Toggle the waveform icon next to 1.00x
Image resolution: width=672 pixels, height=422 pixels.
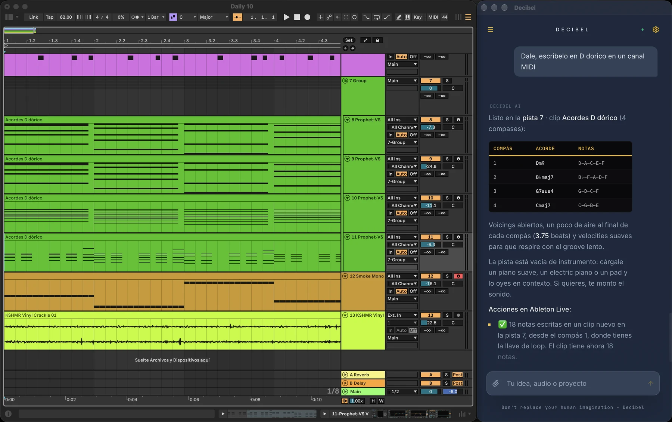point(344,401)
